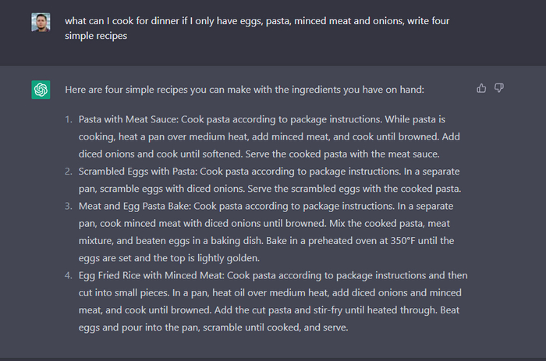Click the 'Here are four simple recipes' intro line
The width and height of the screenshot is (546, 361).
(x=244, y=90)
